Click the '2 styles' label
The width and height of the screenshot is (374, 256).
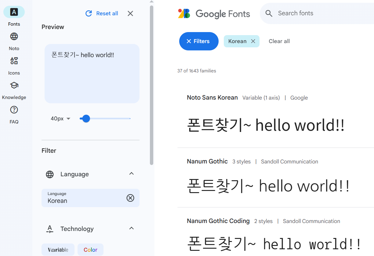point(263,221)
